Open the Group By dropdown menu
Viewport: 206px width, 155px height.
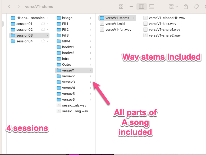[x=173, y=7]
